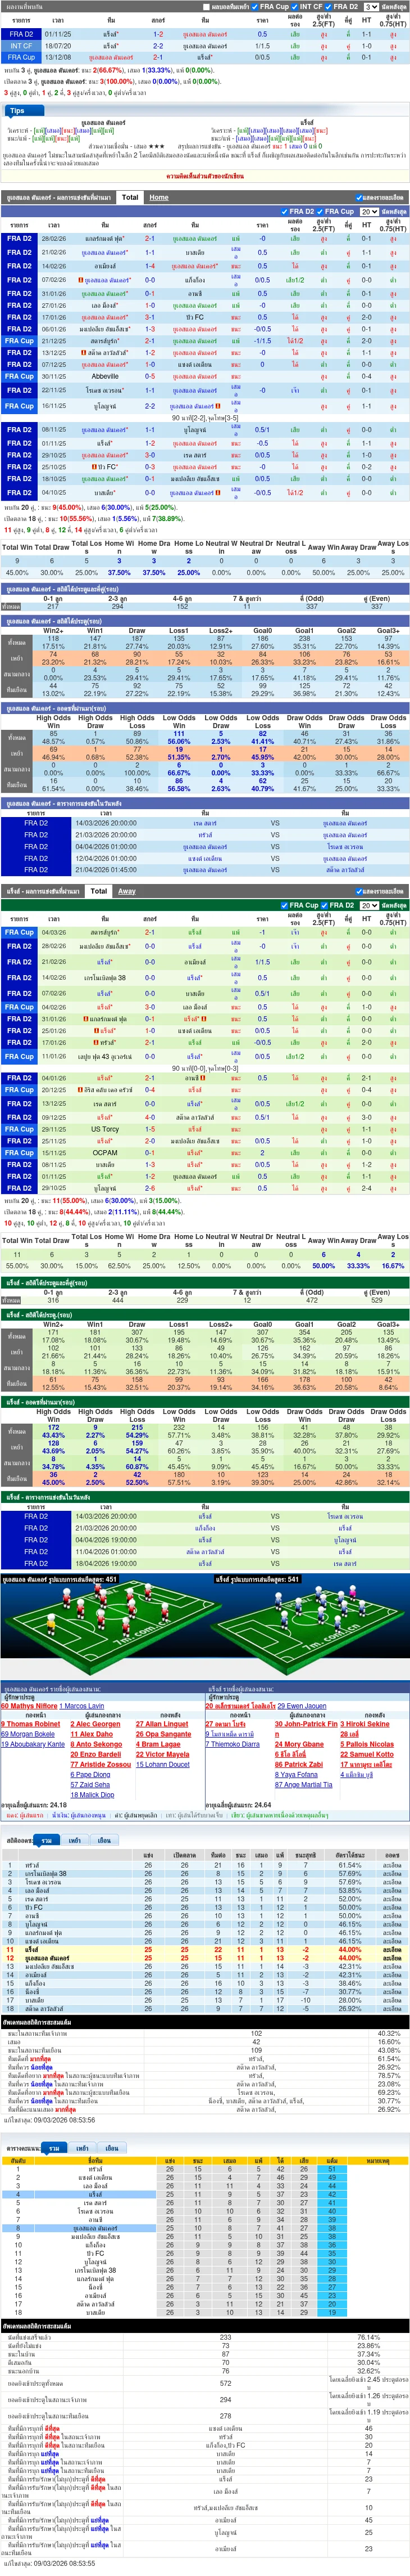This screenshot has height=2576, width=410.
Task: Switch to the Home tab
Action: click(158, 197)
